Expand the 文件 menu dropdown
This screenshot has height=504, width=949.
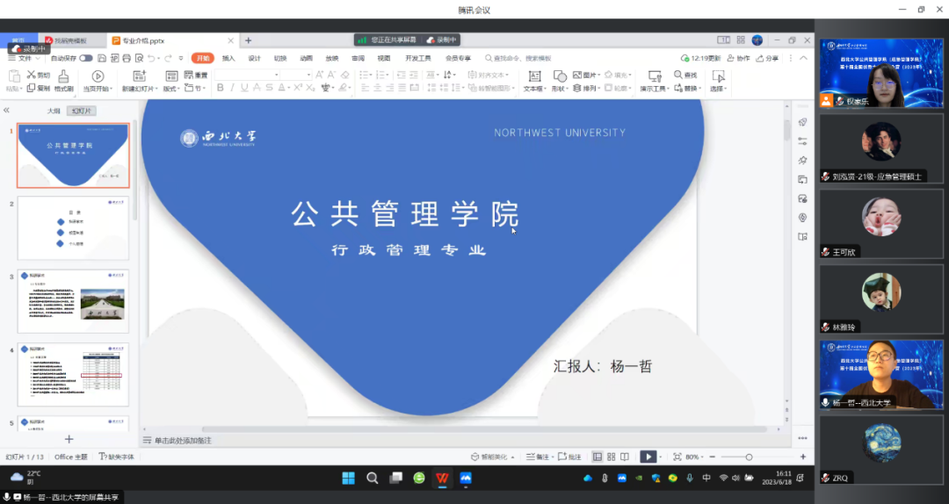point(25,58)
